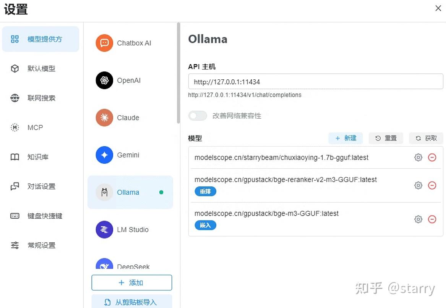Click the 模型提供方 grid icon
The image size is (446, 308).
15,39
